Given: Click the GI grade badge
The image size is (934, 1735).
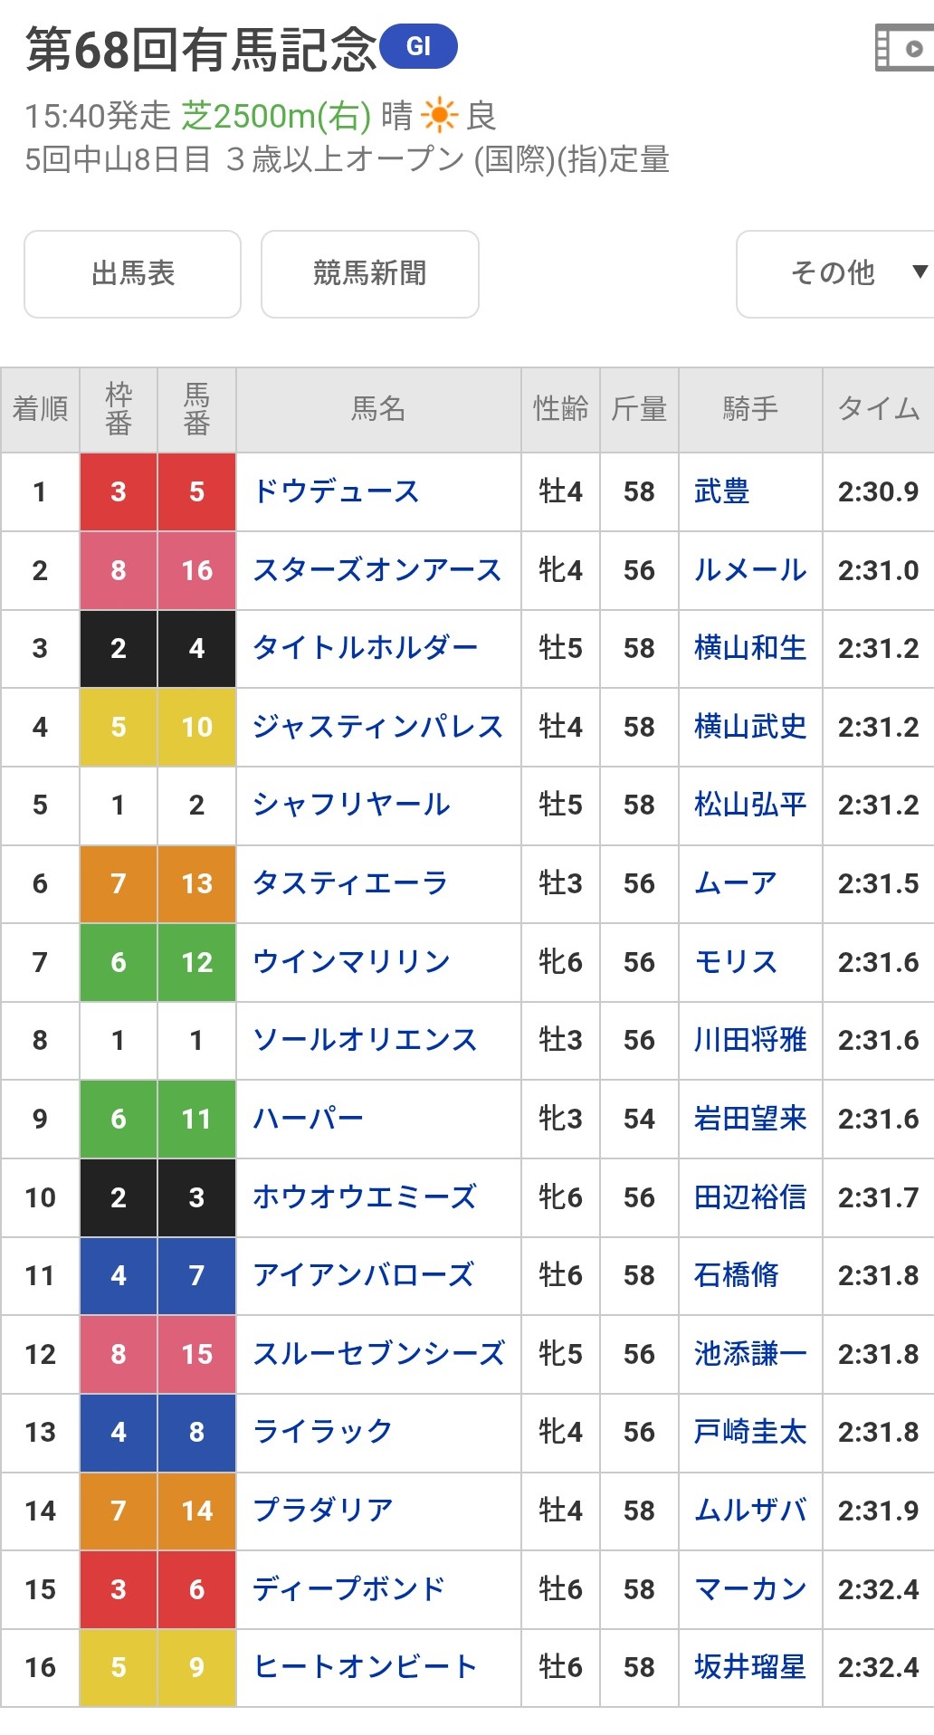Looking at the screenshot, I should click(418, 47).
